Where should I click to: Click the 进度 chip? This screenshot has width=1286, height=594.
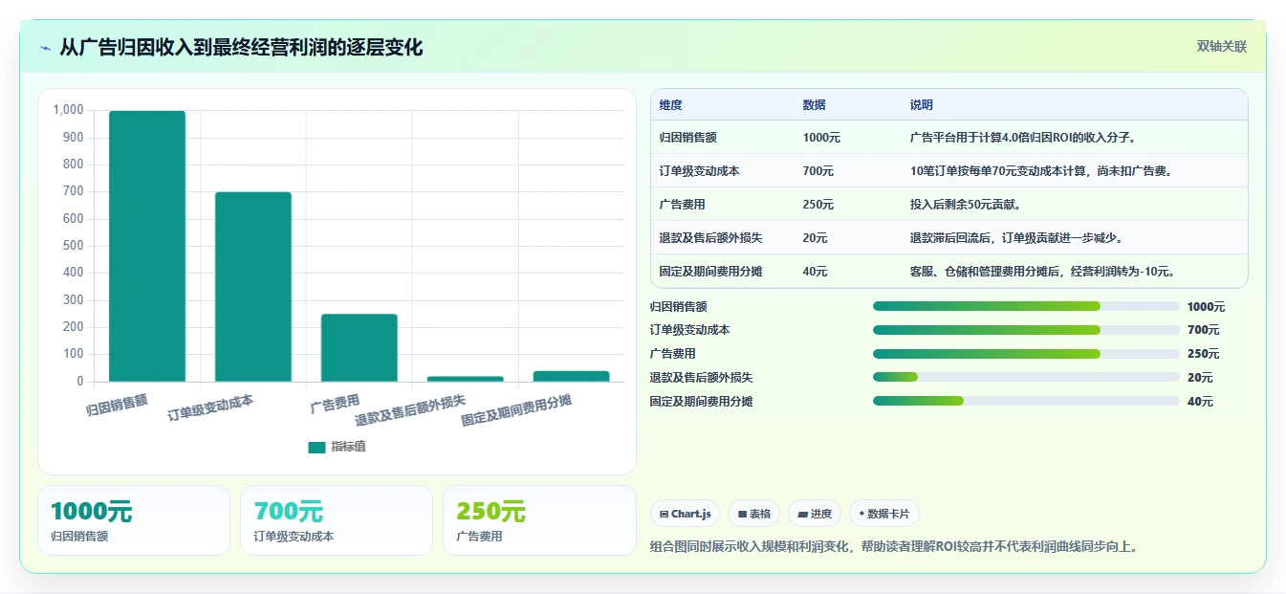click(815, 514)
